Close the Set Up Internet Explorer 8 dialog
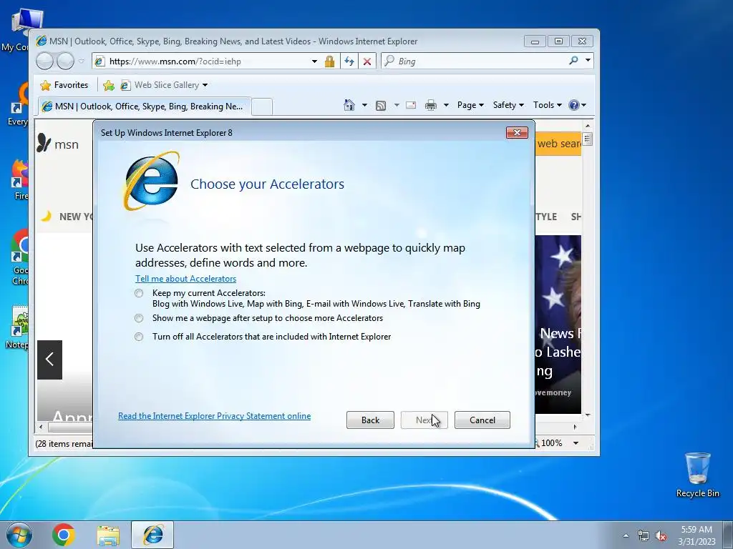This screenshot has height=549, width=733. click(517, 132)
